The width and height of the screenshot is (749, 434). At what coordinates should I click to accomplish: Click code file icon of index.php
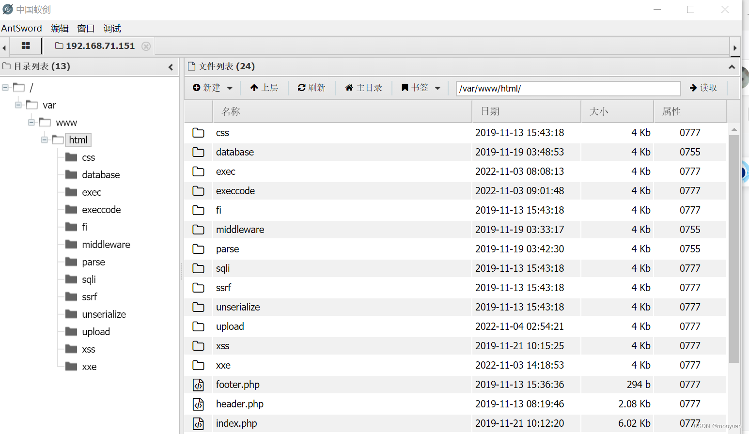point(198,423)
